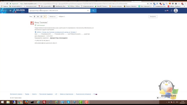The height and width of the screenshot is (105, 187).
Task: Switch to compact list view icon
Action: [38, 17]
